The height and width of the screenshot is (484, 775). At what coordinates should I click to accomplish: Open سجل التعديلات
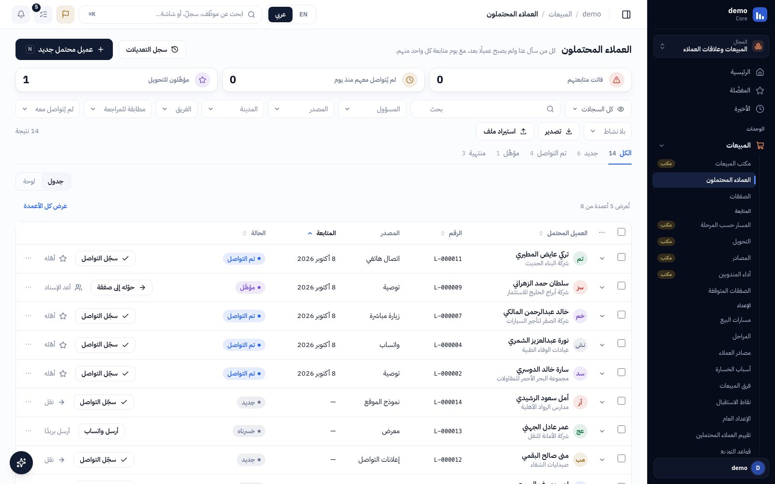click(x=152, y=49)
